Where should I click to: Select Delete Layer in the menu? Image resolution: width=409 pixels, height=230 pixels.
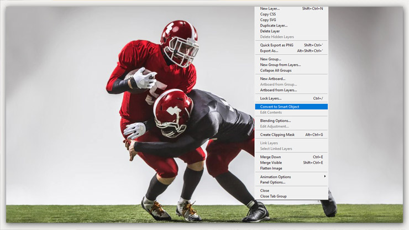(x=270, y=31)
